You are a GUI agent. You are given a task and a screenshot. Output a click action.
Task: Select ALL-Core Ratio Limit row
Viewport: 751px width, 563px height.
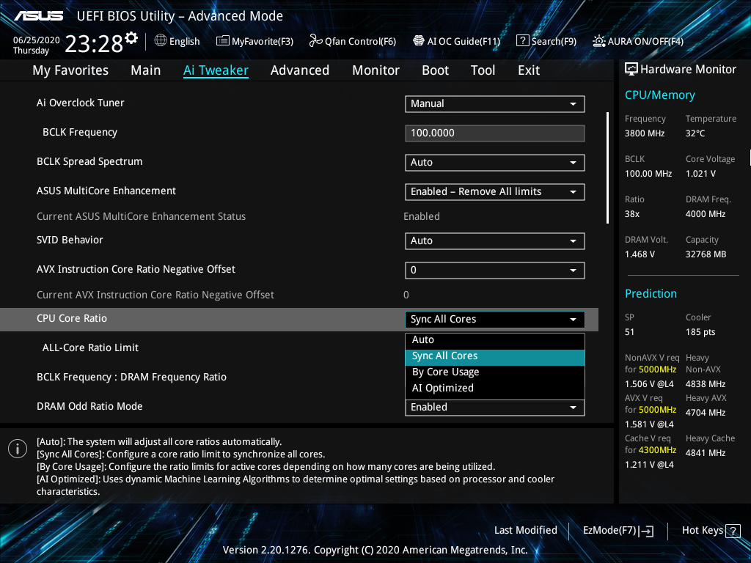(x=90, y=348)
